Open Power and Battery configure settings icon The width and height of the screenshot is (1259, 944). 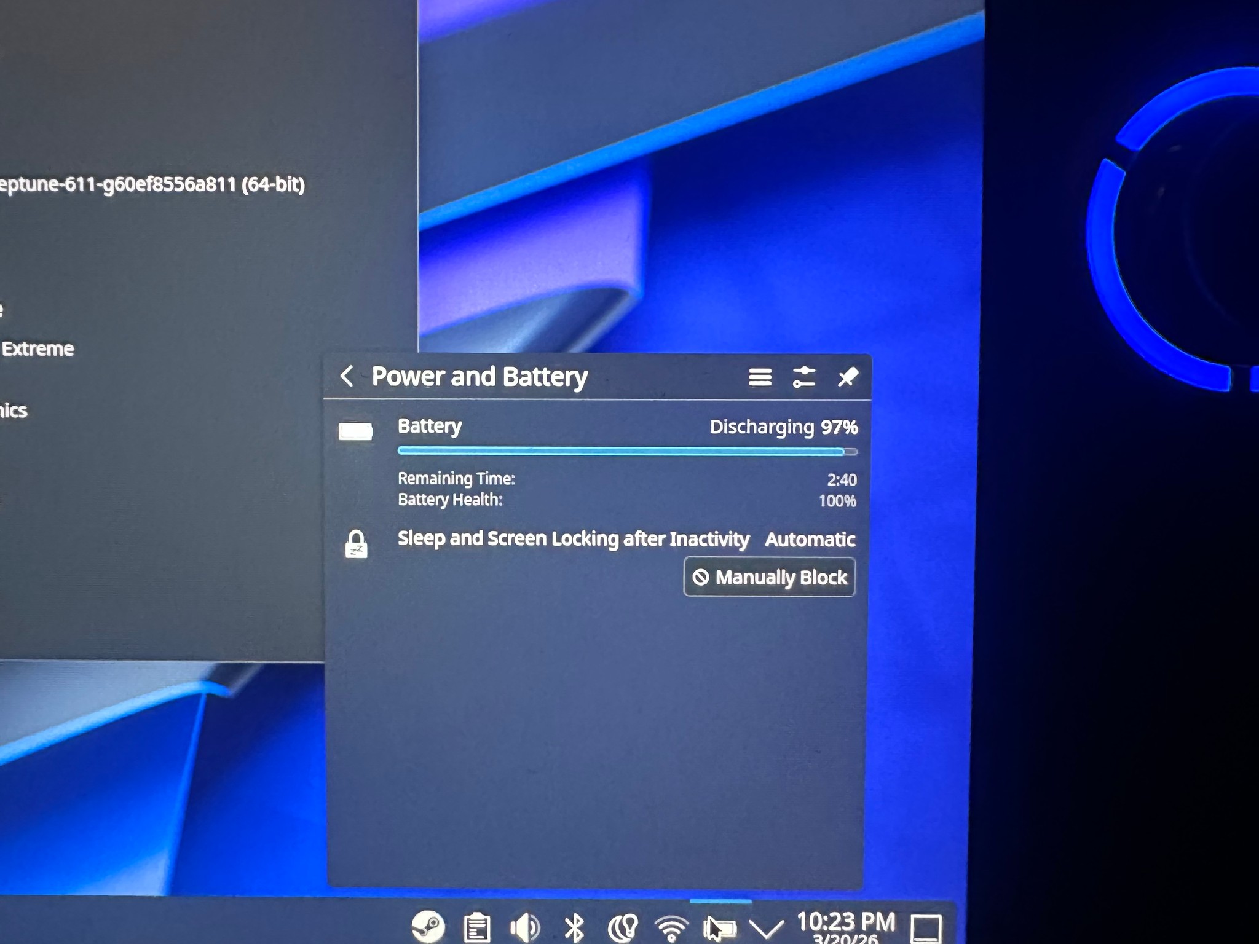[803, 377]
